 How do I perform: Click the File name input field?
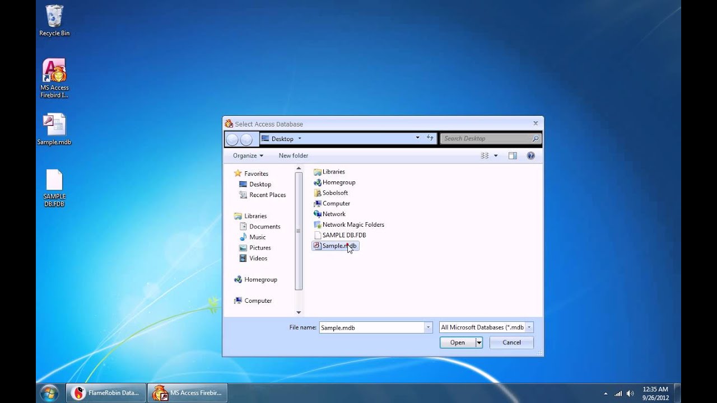(372, 327)
